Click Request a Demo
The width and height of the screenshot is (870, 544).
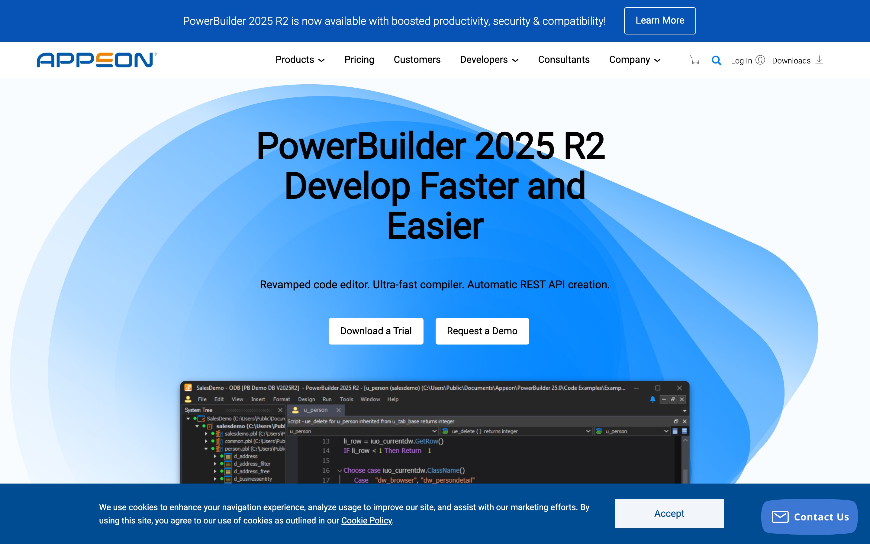click(x=482, y=331)
